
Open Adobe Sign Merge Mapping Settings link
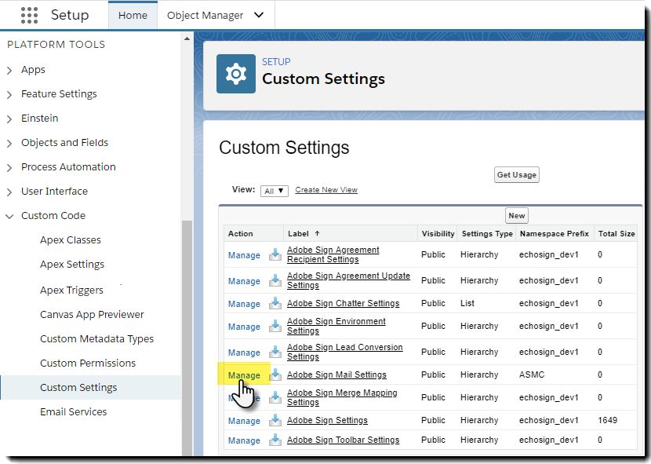tap(342, 398)
